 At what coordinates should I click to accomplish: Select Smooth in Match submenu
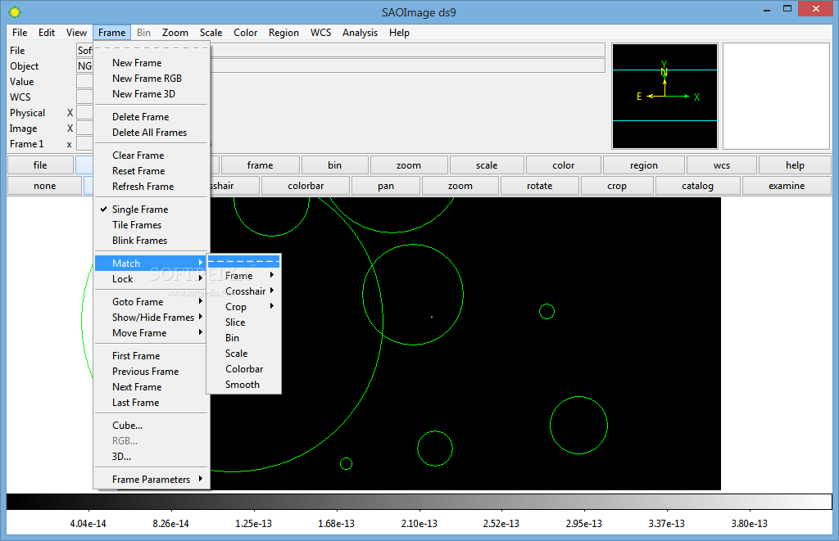pyautogui.click(x=244, y=385)
